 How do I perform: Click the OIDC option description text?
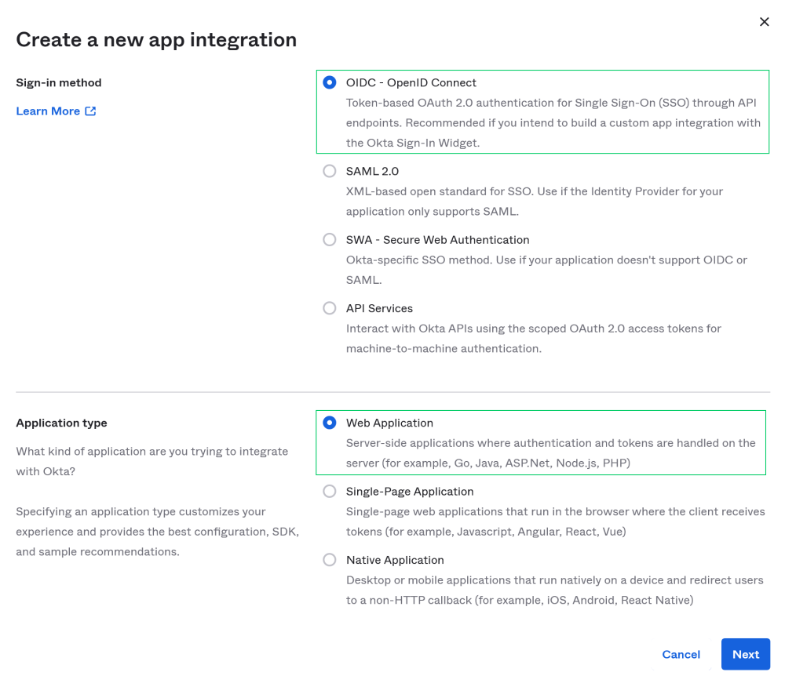tap(553, 122)
